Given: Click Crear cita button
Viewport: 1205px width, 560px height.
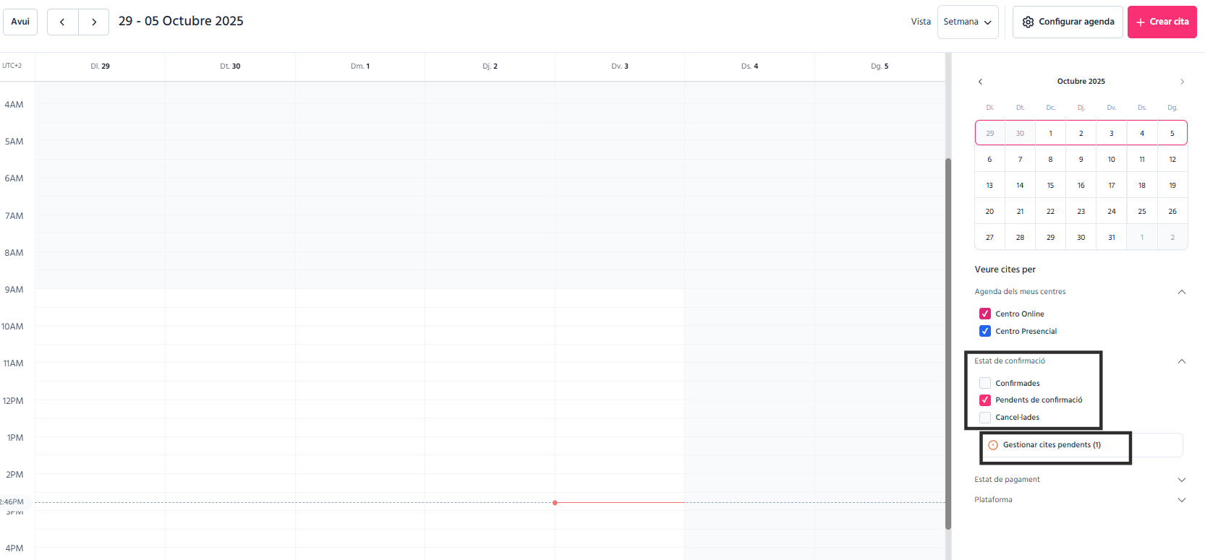Looking at the screenshot, I should pos(1162,22).
